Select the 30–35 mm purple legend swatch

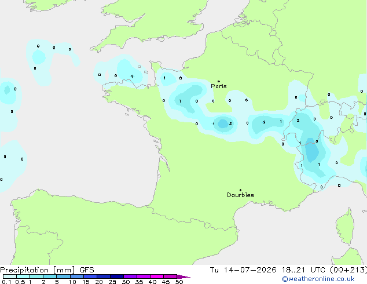(130, 276)
